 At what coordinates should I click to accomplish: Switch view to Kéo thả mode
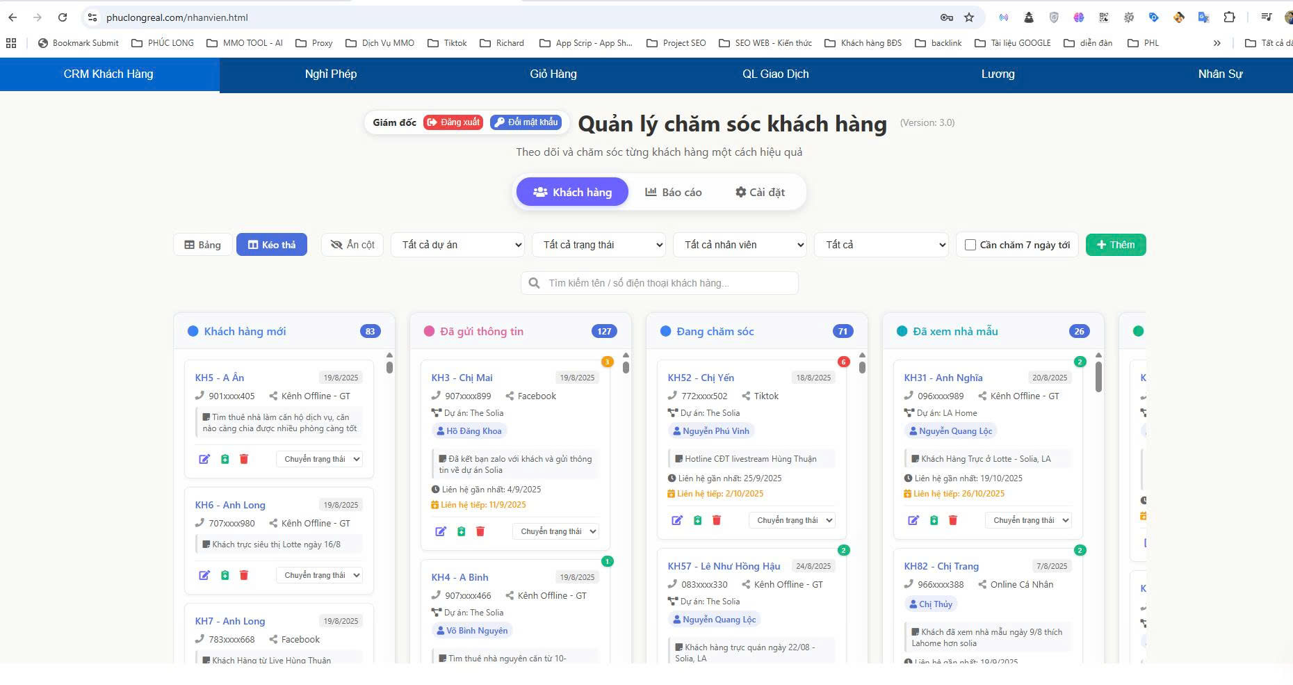(272, 244)
